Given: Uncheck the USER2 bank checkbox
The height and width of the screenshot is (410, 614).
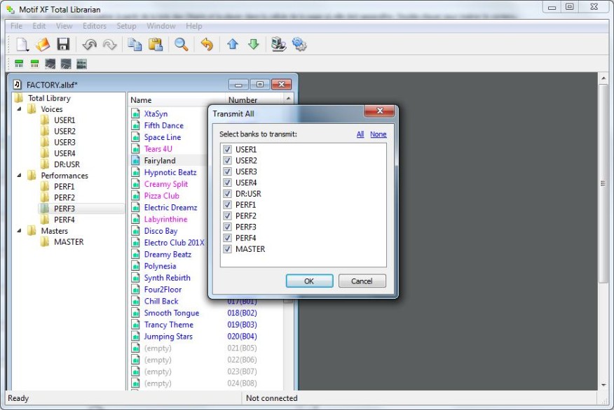Looking at the screenshot, I should pos(227,160).
